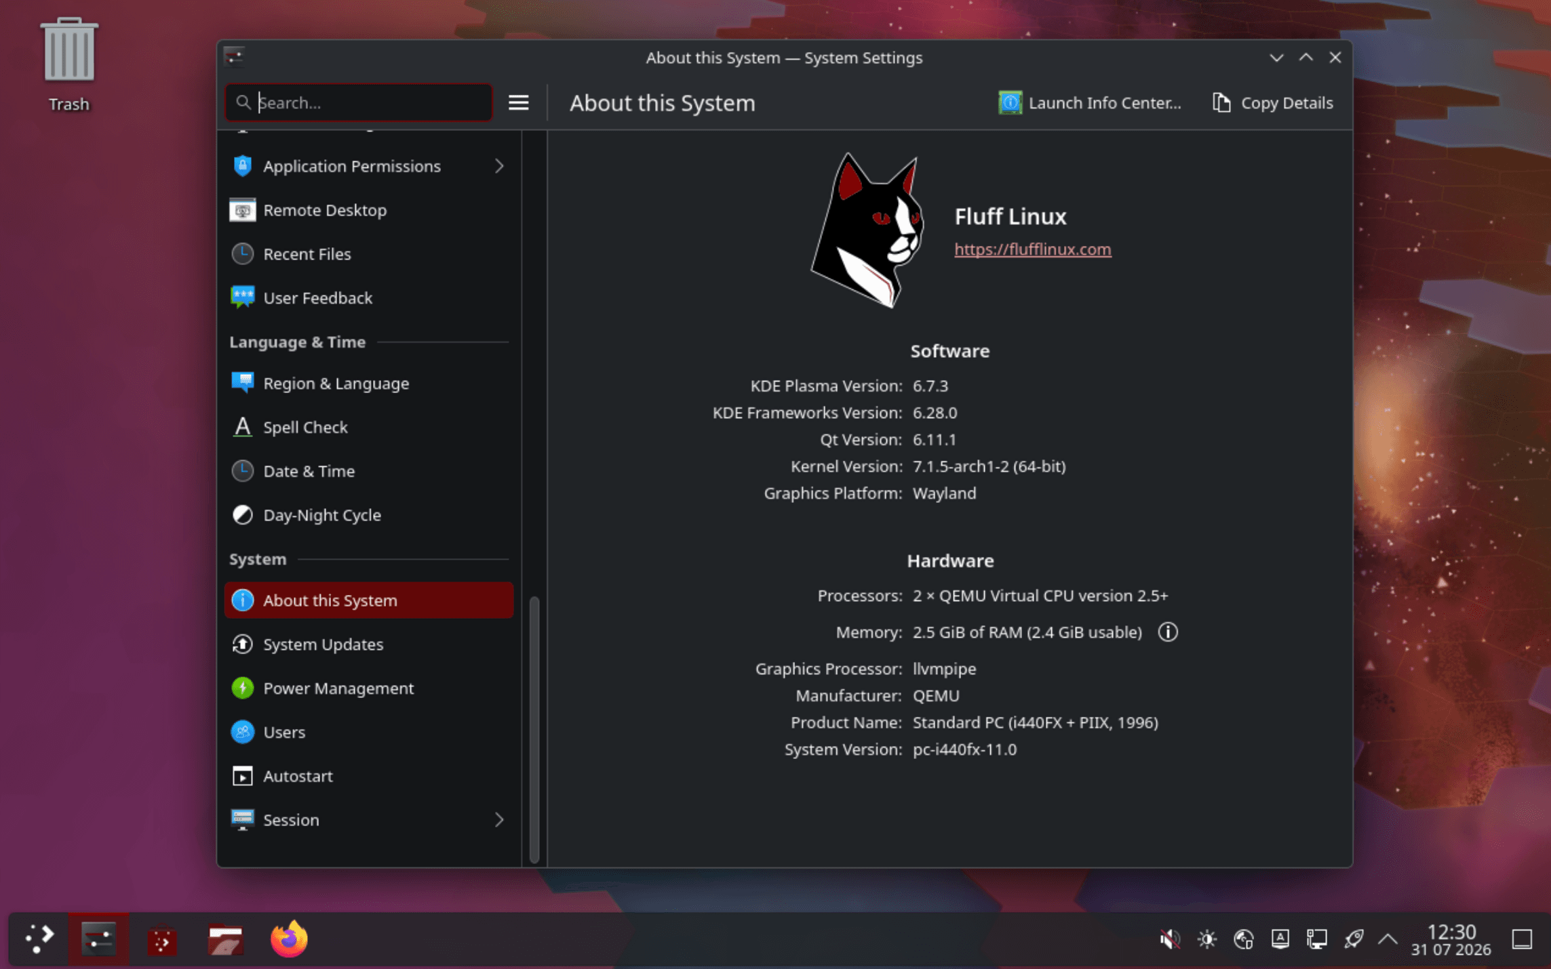The height and width of the screenshot is (969, 1551).
Task: Expand hidden system tray icons arrow
Action: 1388,939
